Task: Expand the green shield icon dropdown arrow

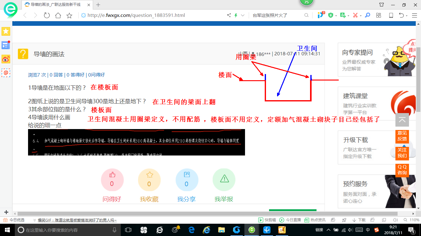Action: [x=336, y=16]
